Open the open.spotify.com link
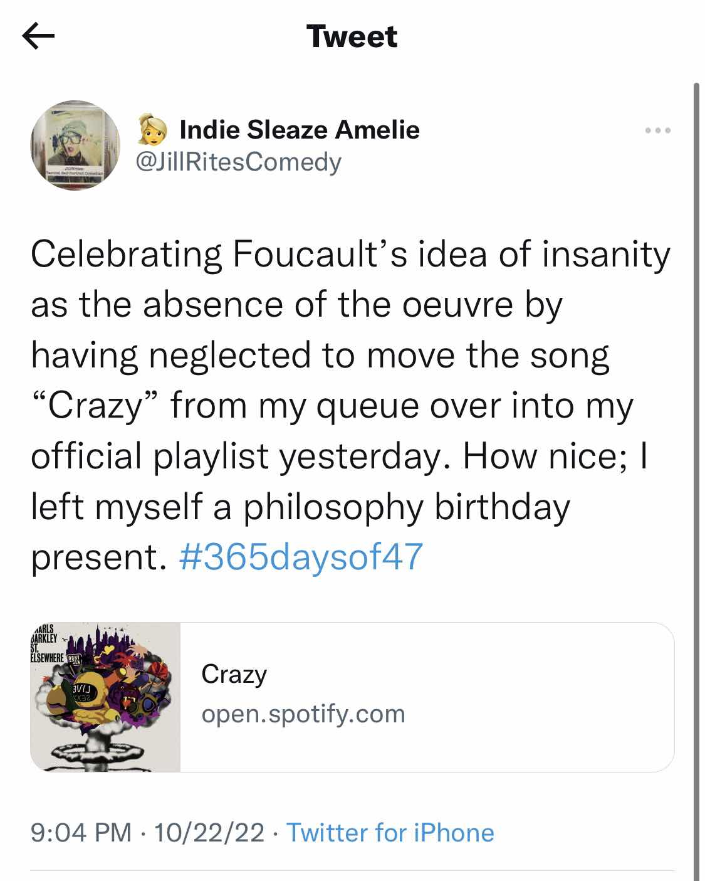 pos(303,714)
